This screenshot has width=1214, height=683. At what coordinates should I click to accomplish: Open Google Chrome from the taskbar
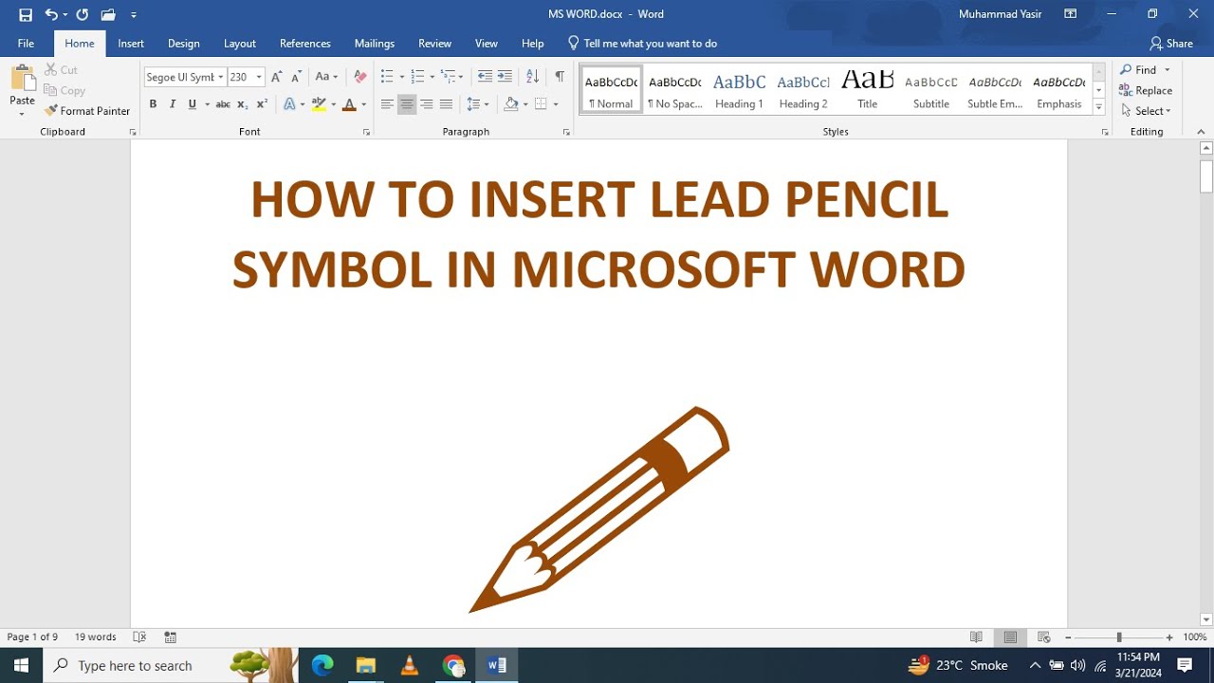point(453,665)
